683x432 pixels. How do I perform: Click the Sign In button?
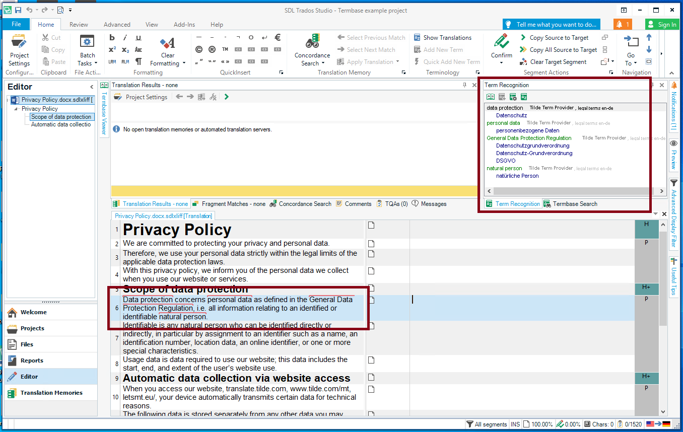662,24
